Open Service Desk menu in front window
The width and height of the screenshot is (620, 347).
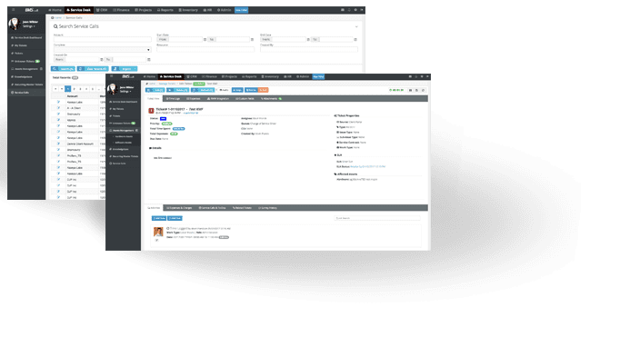pyautogui.click(x=171, y=76)
